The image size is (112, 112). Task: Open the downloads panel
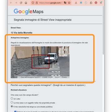pos(76,3)
